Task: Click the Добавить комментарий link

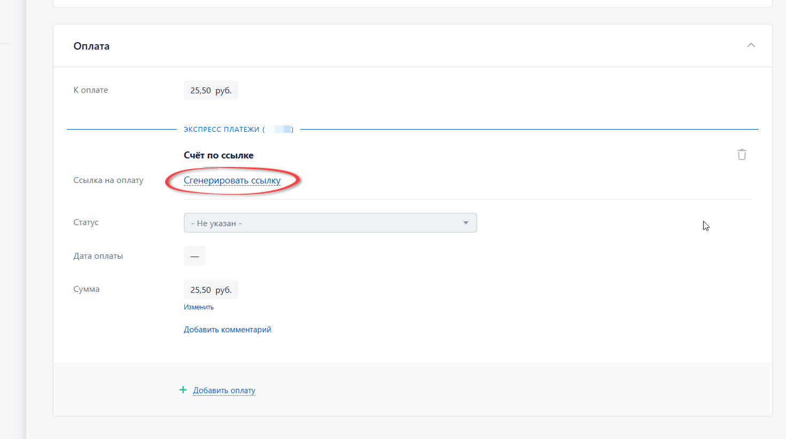Action: click(x=227, y=330)
